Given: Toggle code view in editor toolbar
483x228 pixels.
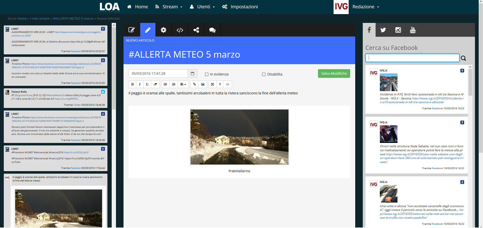Looking at the screenshot, I should tap(228, 84).
